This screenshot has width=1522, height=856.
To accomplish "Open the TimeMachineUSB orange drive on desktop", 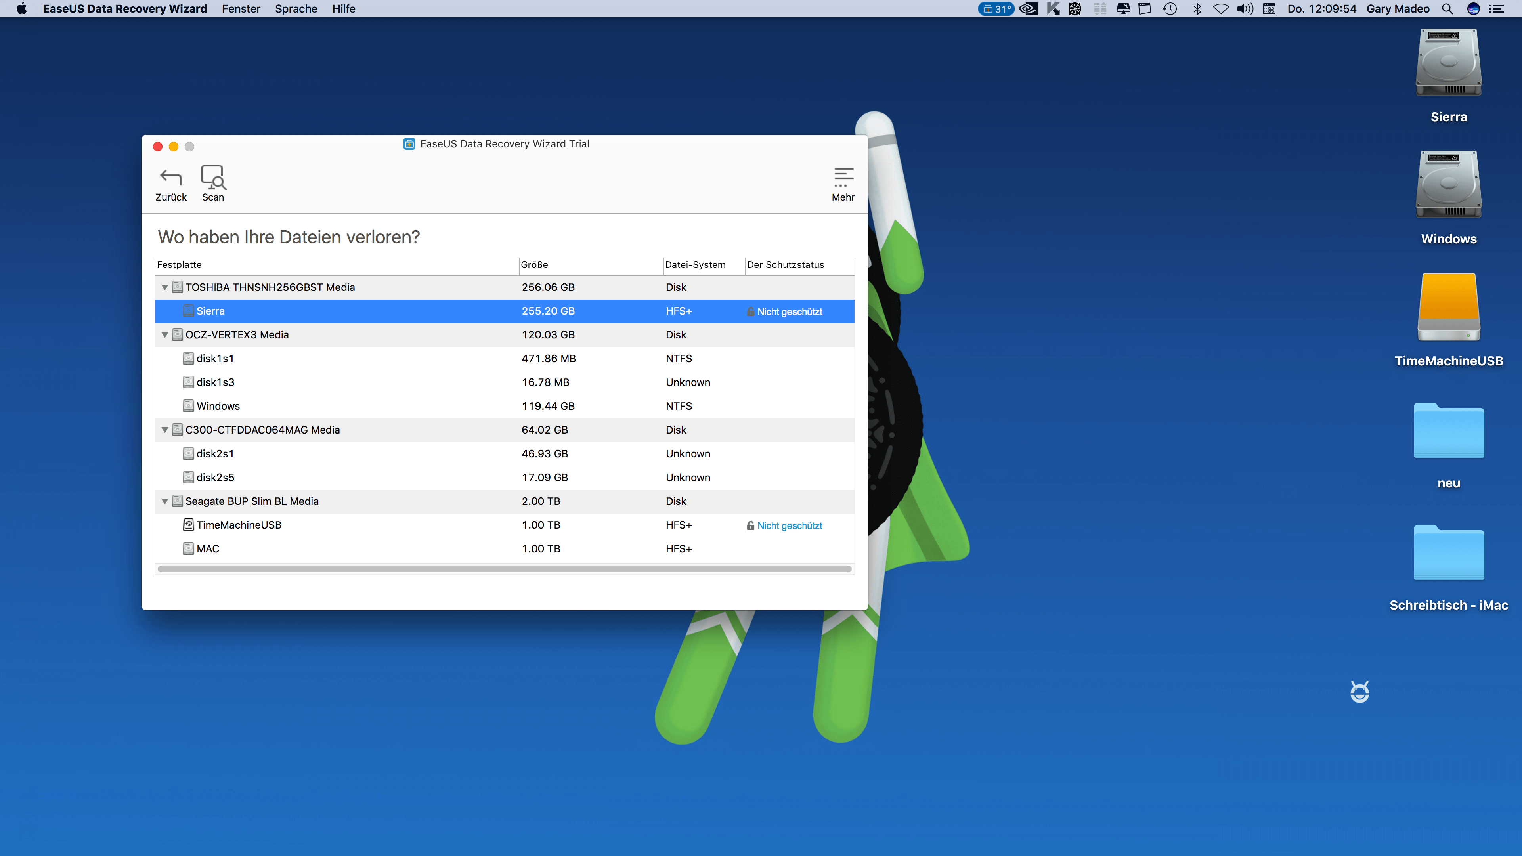I will coord(1449,307).
